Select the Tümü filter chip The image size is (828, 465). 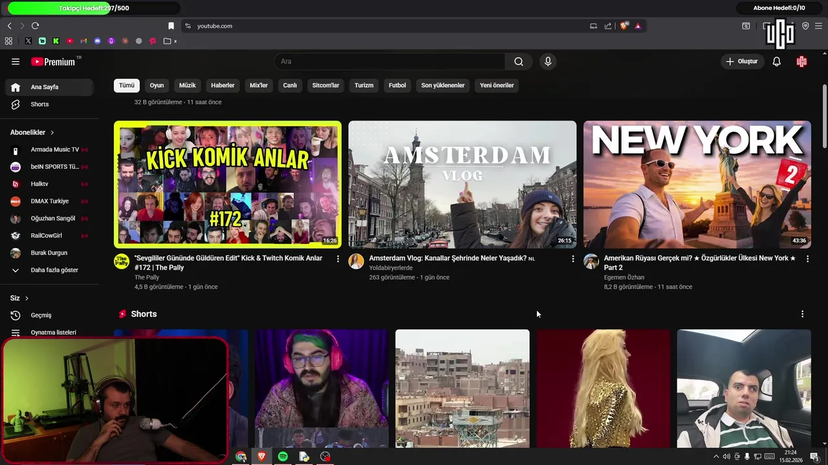(127, 85)
